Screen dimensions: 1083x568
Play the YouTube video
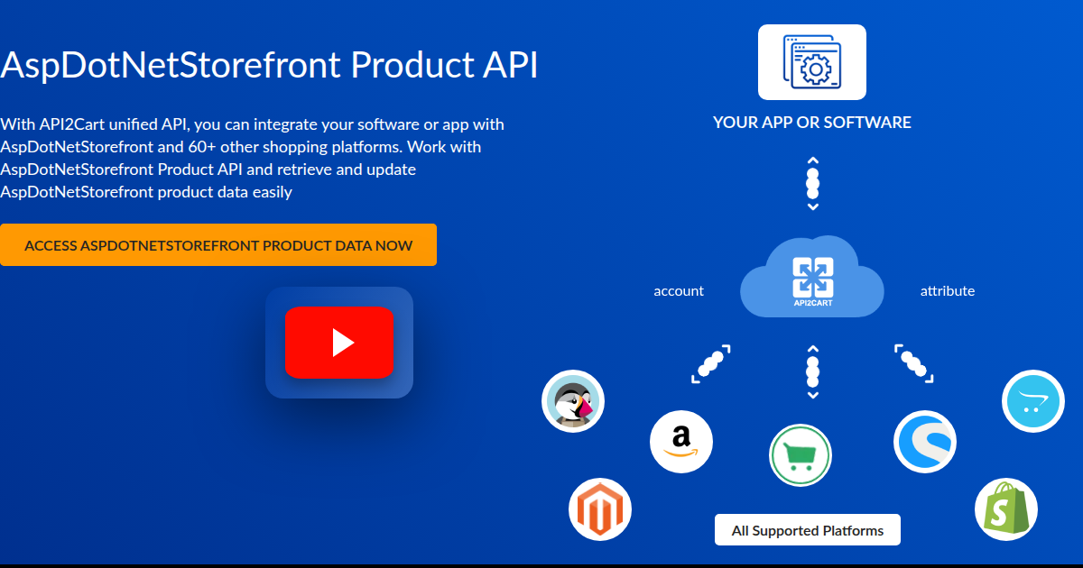click(x=339, y=343)
